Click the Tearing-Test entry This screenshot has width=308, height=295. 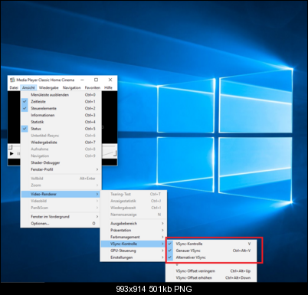(133, 194)
